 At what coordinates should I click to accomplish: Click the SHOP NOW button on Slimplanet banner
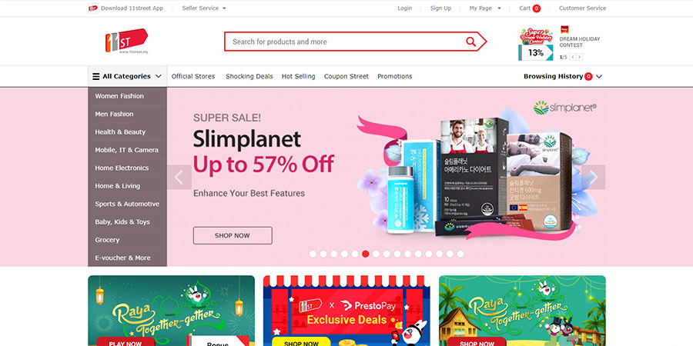(233, 236)
